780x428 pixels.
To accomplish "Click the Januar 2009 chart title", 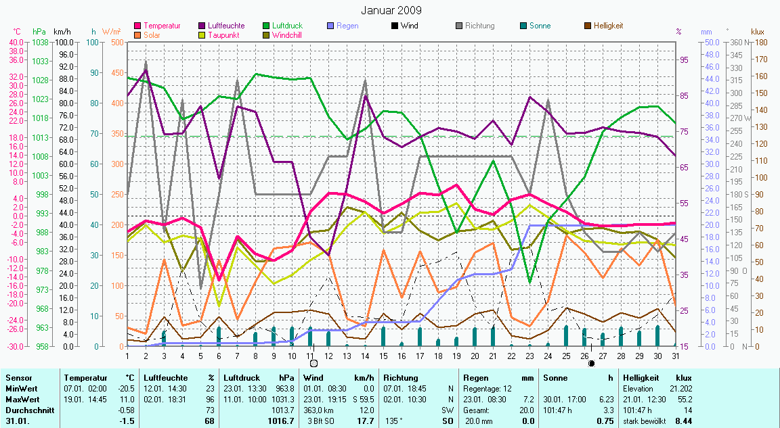I will coord(391,10).
